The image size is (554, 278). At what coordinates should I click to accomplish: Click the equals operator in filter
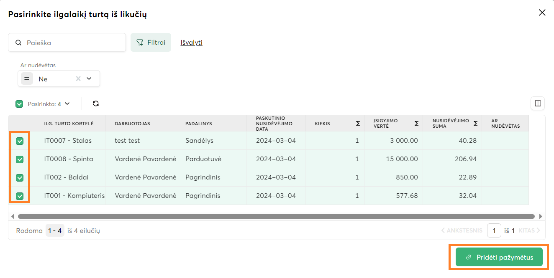(x=27, y=78)
